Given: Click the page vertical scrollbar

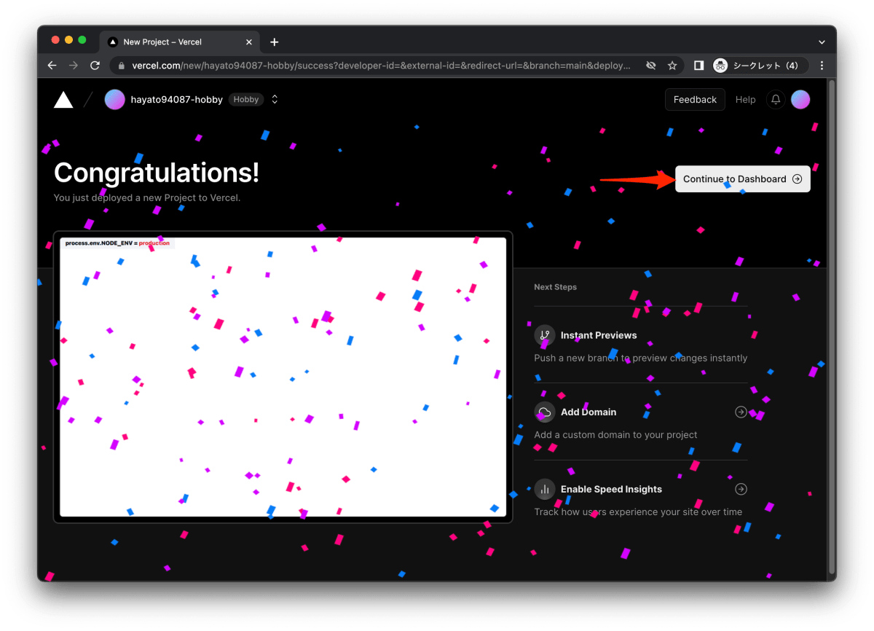Looking at the screenshot, I should (832, 328).
